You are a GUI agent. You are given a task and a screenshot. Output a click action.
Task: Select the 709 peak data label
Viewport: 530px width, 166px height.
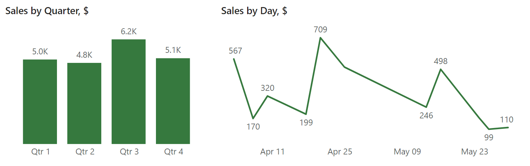[x=320, y=29]
